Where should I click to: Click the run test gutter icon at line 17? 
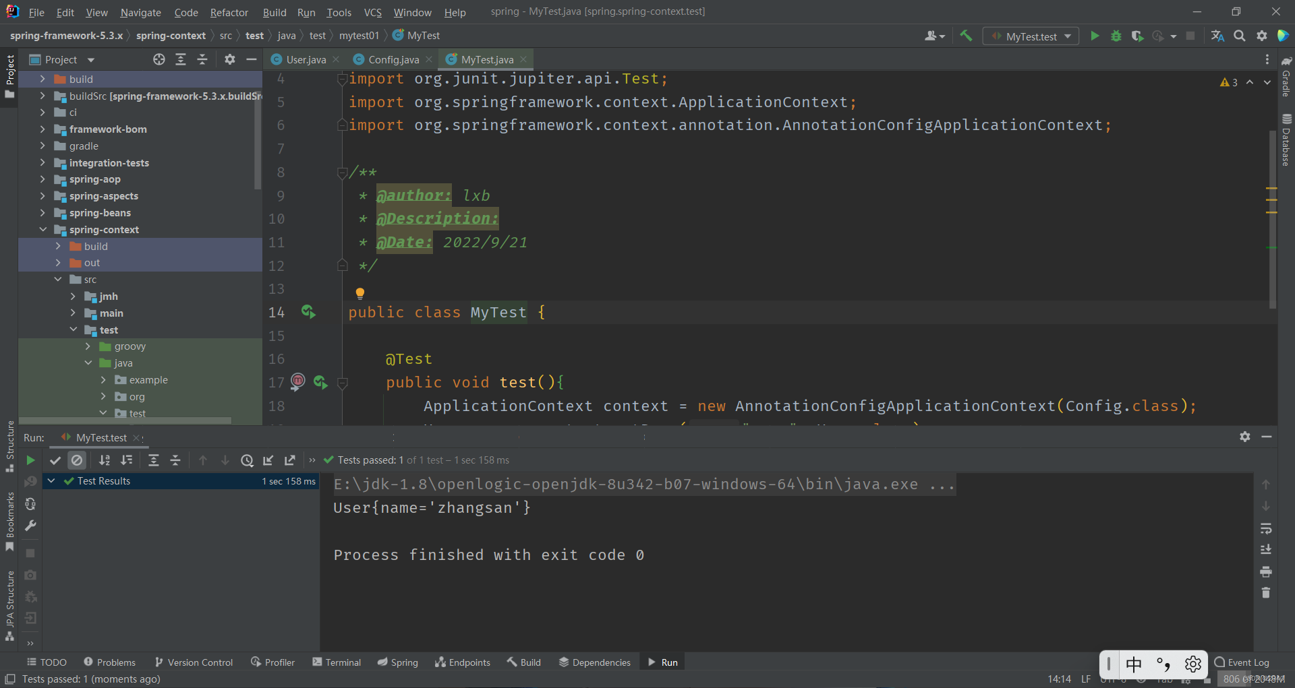[x=320, y=382]
